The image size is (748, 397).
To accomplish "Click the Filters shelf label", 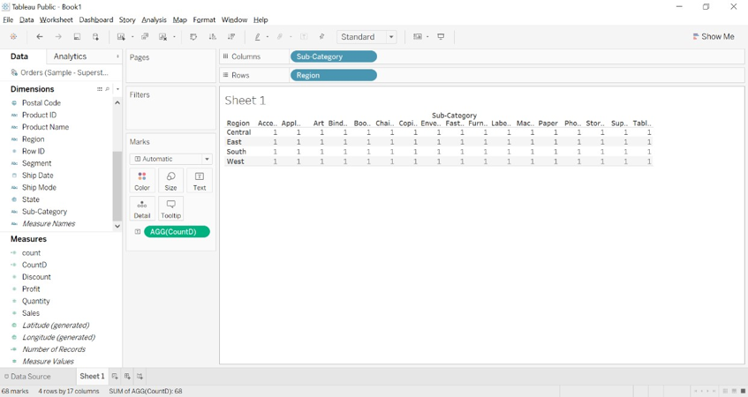I will (x=140, y=95).
